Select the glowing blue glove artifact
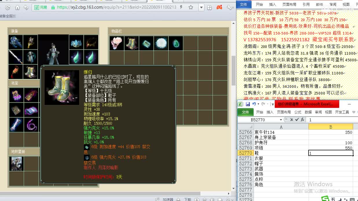Screen dimensions: 358x201 coord(16,125)
